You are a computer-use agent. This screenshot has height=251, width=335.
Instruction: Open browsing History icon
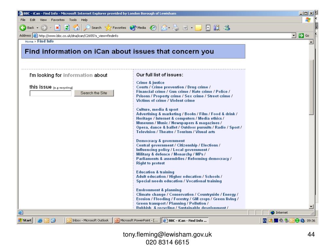[153, 27]
